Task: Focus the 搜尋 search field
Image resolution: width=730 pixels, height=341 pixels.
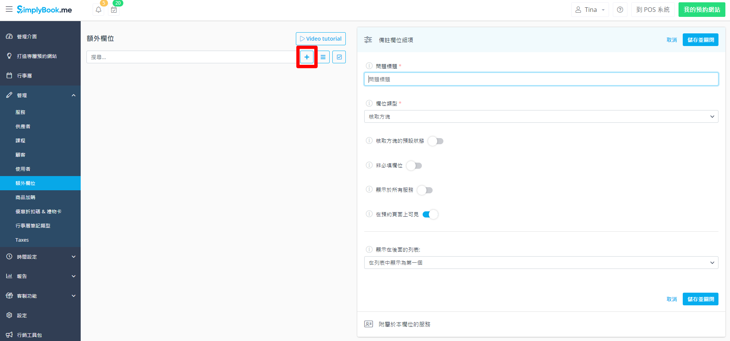Action: 191,57
